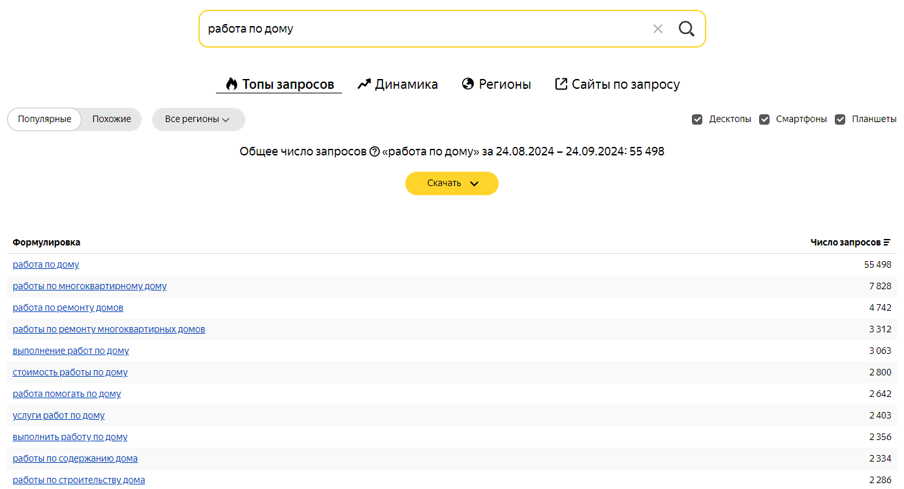Click the flame icon for Топы запросов
The width and height of the screenshot is (904, 489).
coord(232,84)
